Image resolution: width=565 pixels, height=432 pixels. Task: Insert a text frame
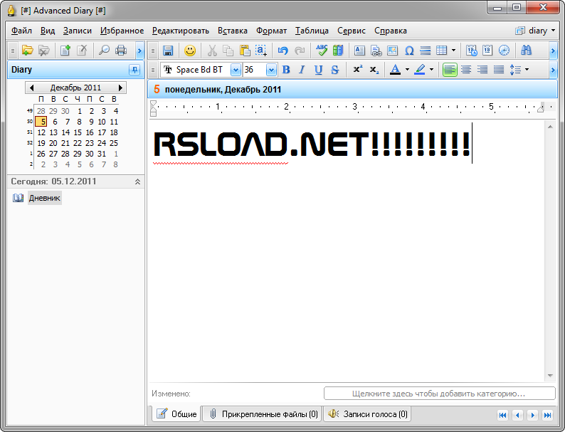[x=359, y=51]
